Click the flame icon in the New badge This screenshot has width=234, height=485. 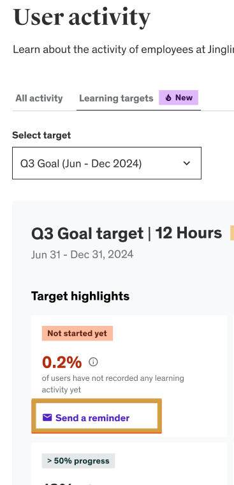point(168,98)
